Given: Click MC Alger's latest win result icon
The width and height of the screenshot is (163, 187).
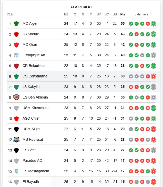Looking at the screenshot, I should pyautogui.click(x=154, y=24).
